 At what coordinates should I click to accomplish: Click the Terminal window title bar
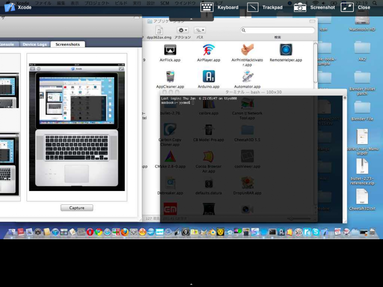(x=253, y=92)
